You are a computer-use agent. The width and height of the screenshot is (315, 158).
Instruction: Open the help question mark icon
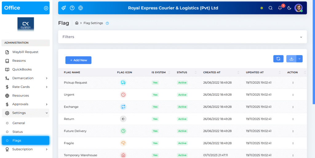pos(72,8)
